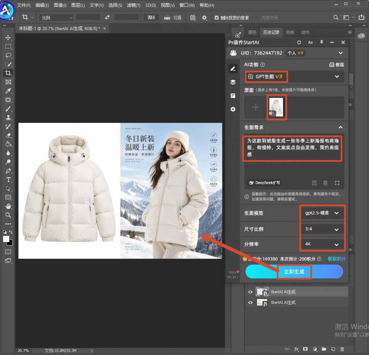
Task: Click the 清除 button
Action: click(151, 17)
